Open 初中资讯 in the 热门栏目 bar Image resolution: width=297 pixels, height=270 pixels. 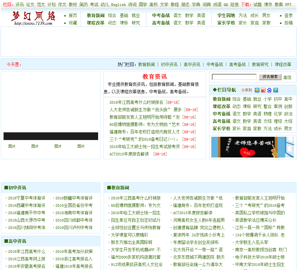(169, 65)
